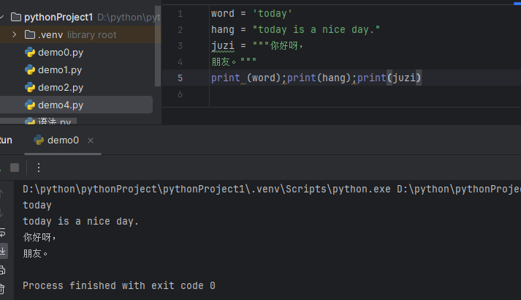Click the Python icon on demo0 run tab
Viewport: 521px width, 300px height.
(x=39, y=140)
